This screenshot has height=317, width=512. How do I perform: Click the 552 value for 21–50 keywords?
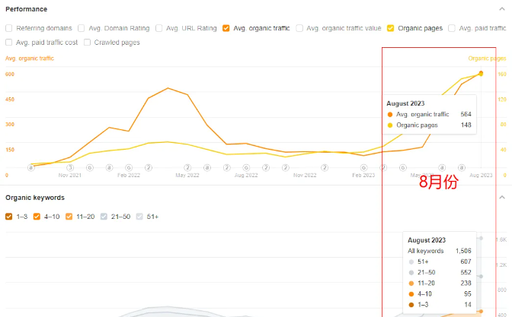466,272
